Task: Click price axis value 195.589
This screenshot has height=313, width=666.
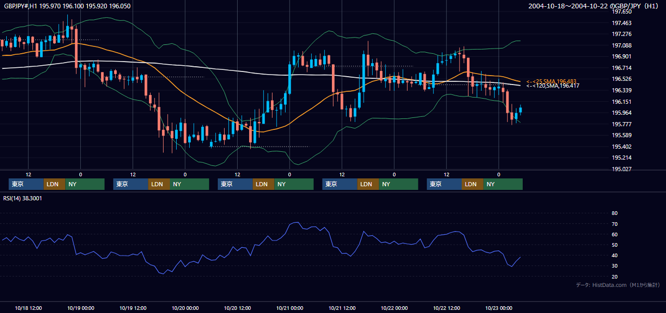Action: pos(622,135)
